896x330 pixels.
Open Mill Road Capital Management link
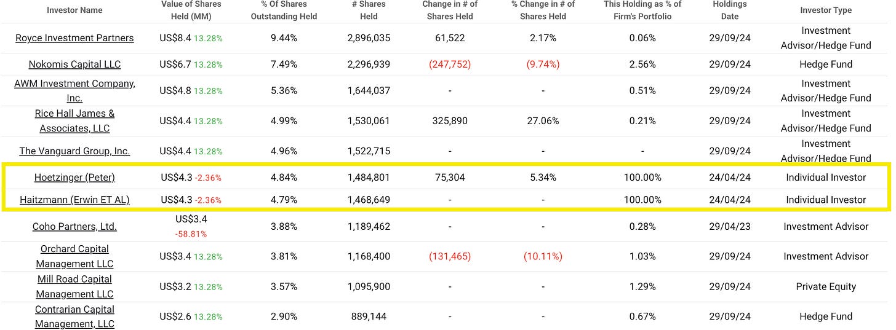click(74, 286)
